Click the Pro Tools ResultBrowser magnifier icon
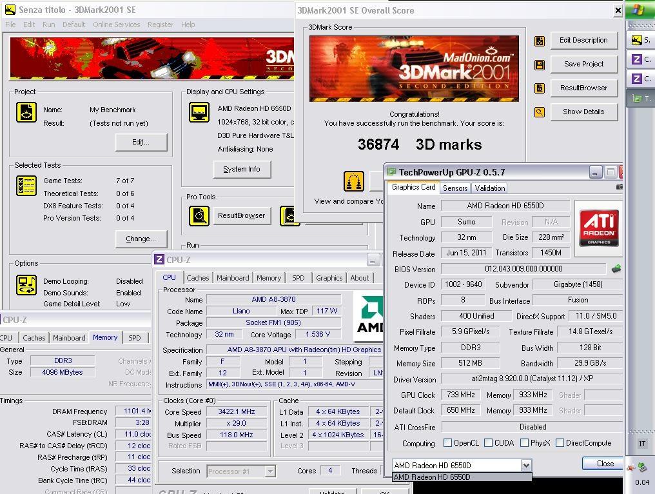The height and width of the screenshot is (494, 655). (199, 215)
